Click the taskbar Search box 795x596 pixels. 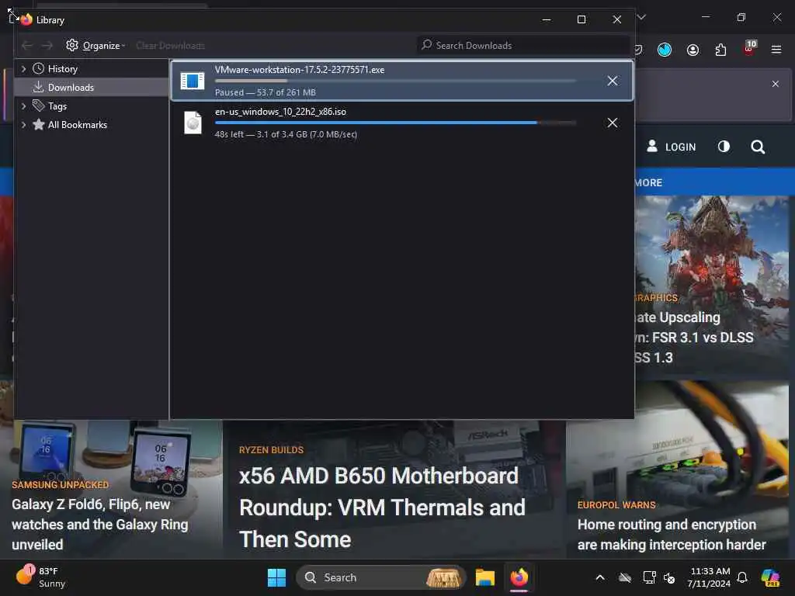click(381, 577)
